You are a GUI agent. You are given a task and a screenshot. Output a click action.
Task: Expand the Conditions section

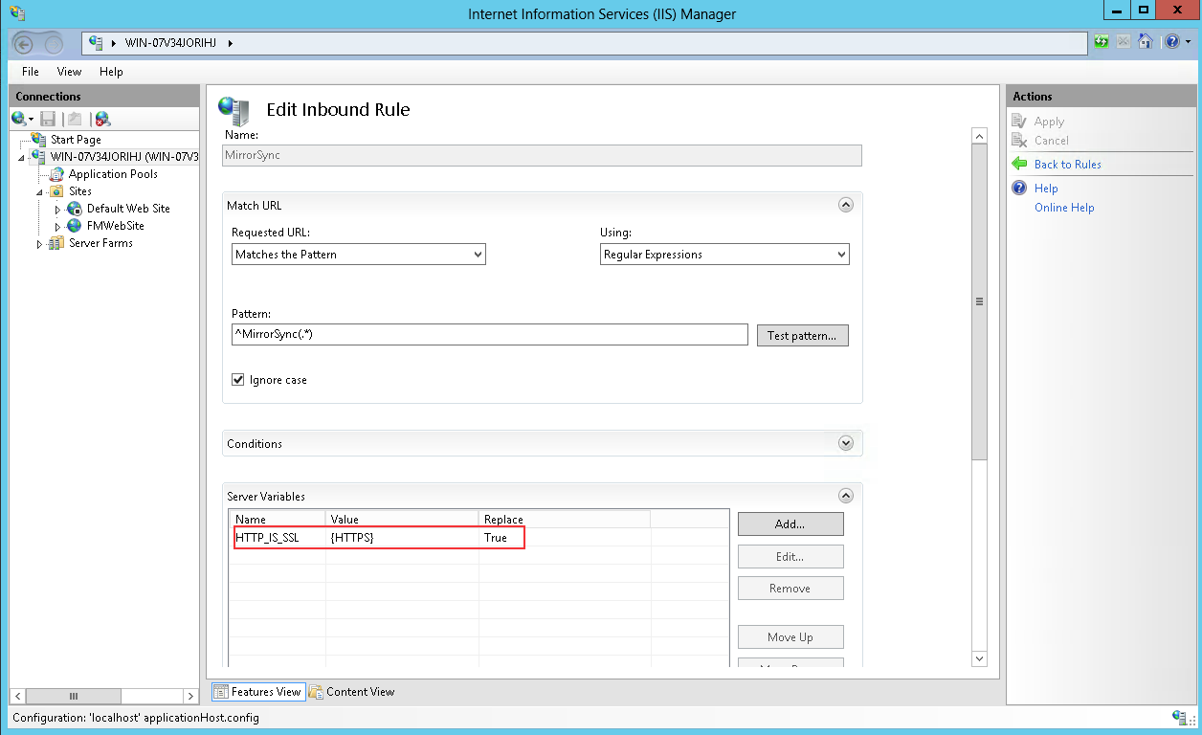(845, 443)
